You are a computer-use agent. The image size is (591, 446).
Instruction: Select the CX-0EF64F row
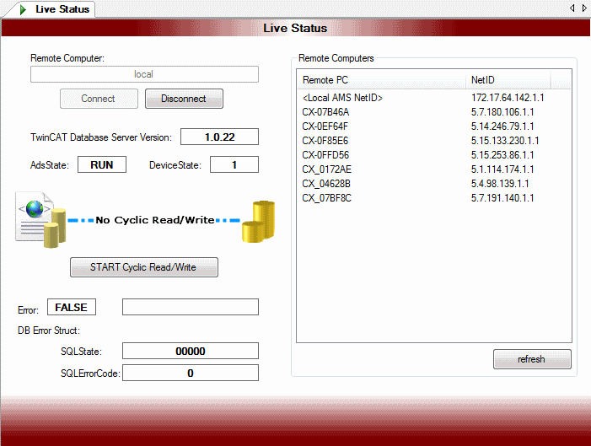[x=434, y=126]
